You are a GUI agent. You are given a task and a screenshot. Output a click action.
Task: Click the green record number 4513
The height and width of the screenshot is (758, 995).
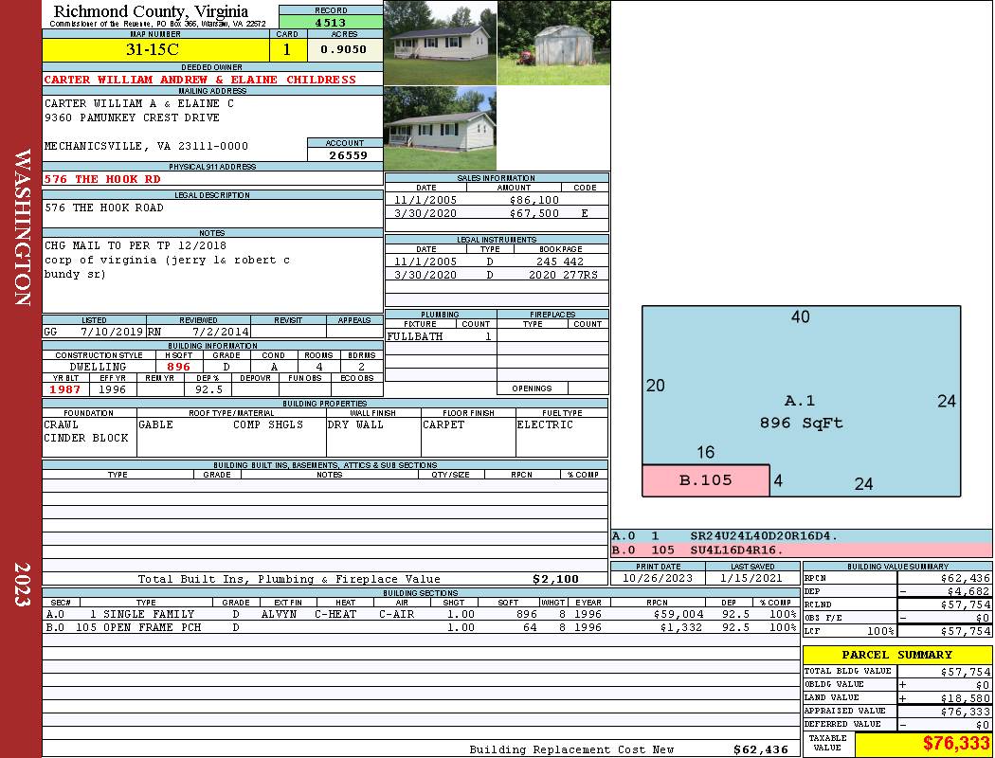[x=331, y=23]
